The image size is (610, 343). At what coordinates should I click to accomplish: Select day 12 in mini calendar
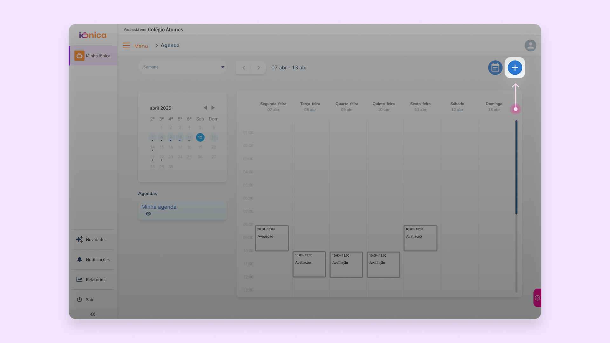coord(200,137)
